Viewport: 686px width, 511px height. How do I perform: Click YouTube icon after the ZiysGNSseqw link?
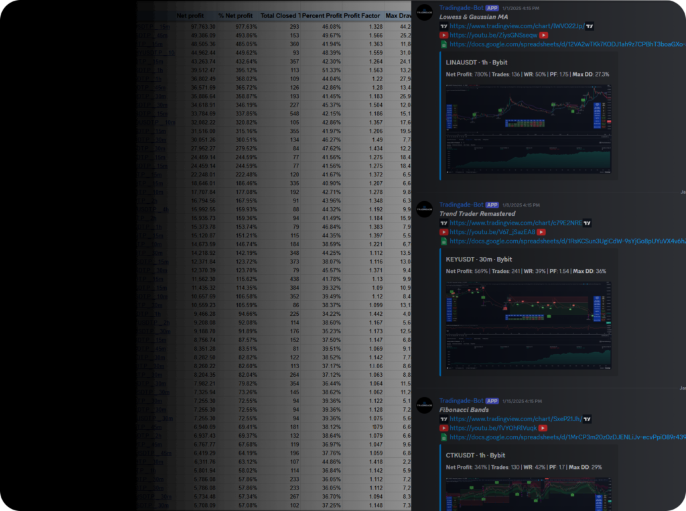(x=543, y=36)
